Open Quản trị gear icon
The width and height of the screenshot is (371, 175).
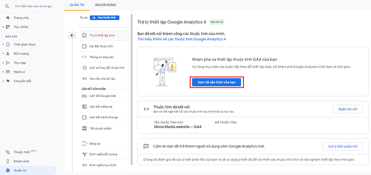click(x=8, y=170)
